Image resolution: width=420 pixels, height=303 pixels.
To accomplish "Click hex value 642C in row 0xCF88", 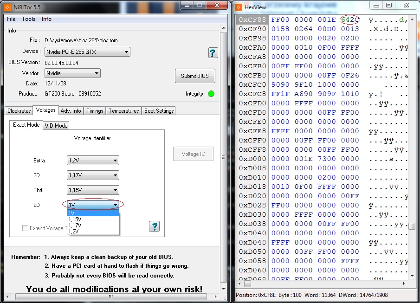I will (350, 19).
